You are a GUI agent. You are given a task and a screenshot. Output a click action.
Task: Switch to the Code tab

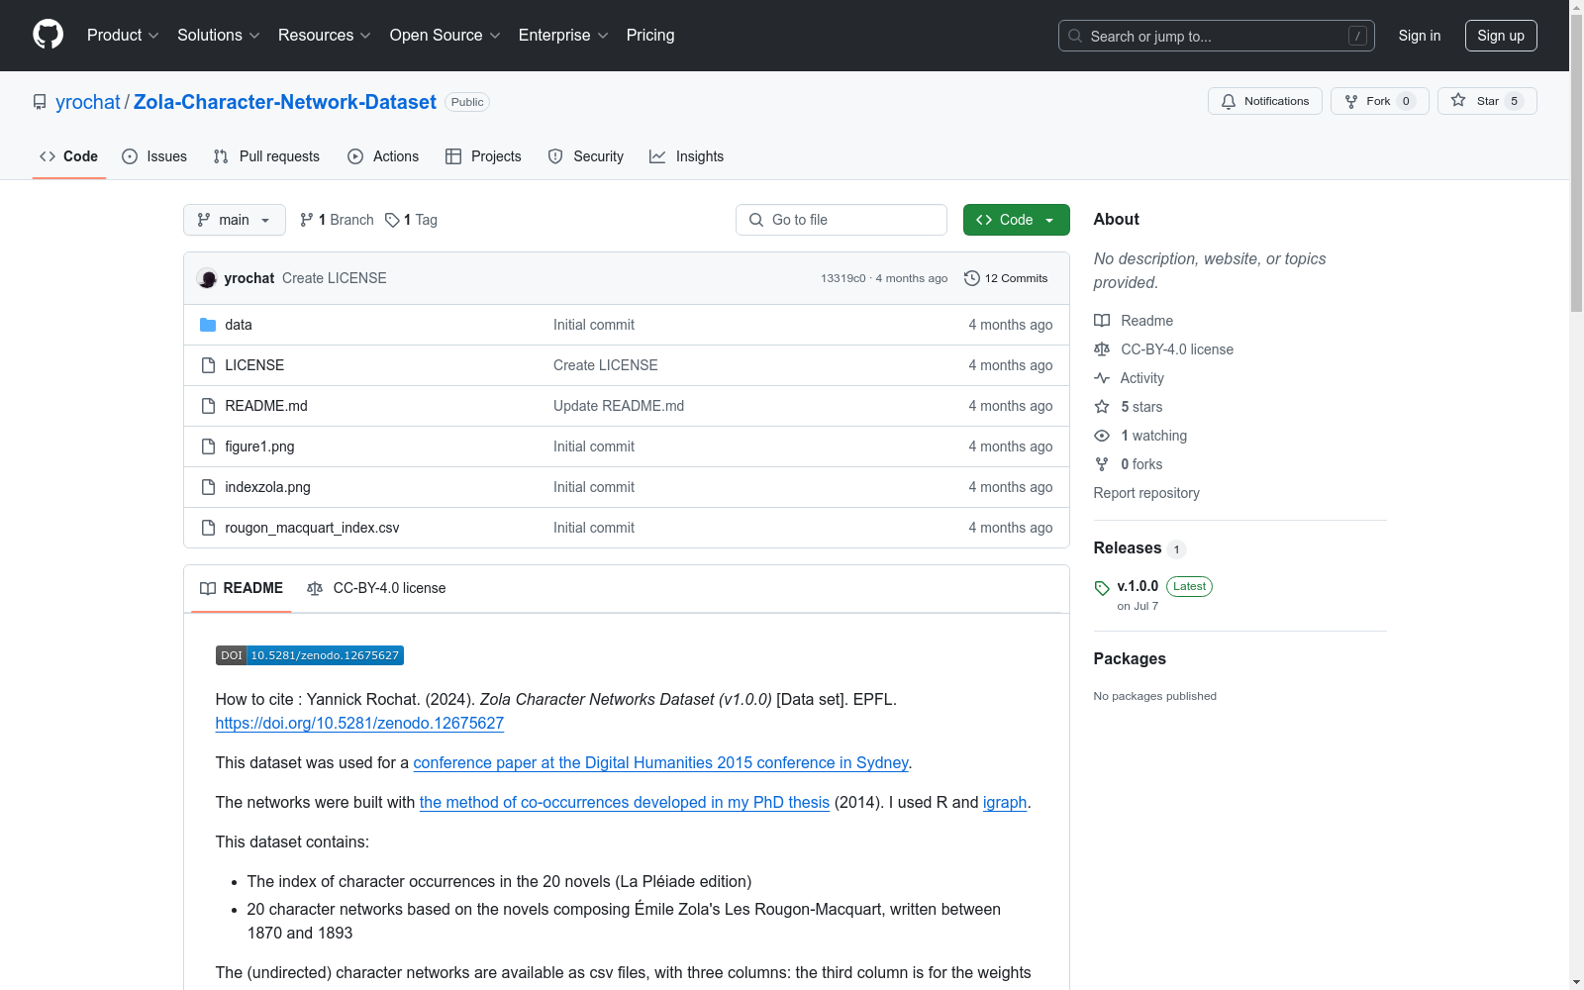[69, 156]
